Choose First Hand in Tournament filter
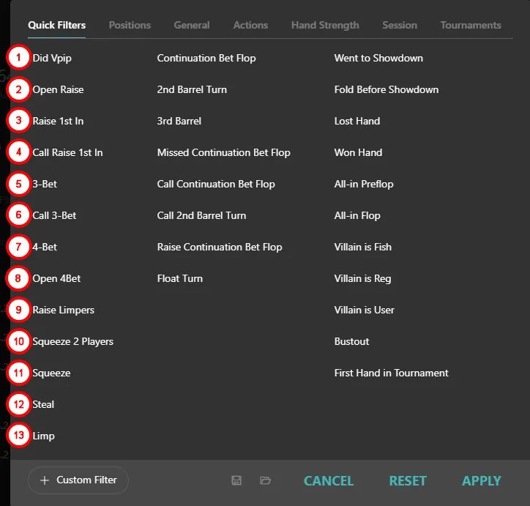Viewport: 530px width, 506px height. (x=391, y=373)
